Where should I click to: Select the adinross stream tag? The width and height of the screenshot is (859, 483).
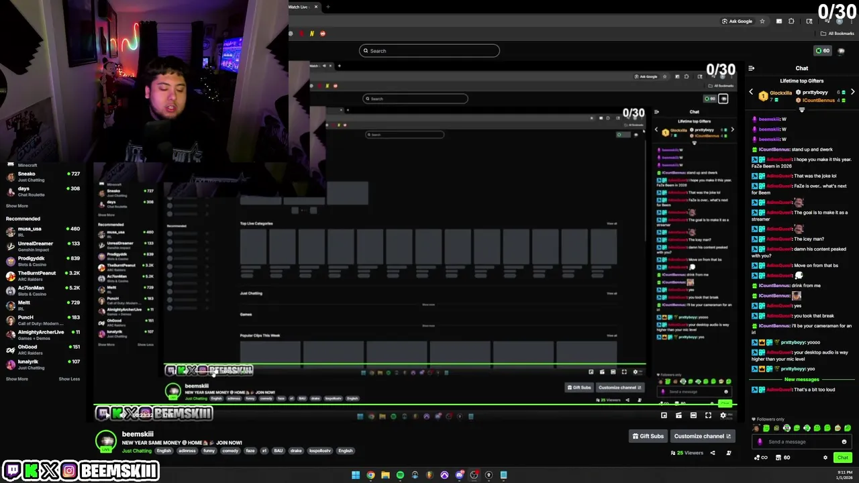(x=187, y=451)
